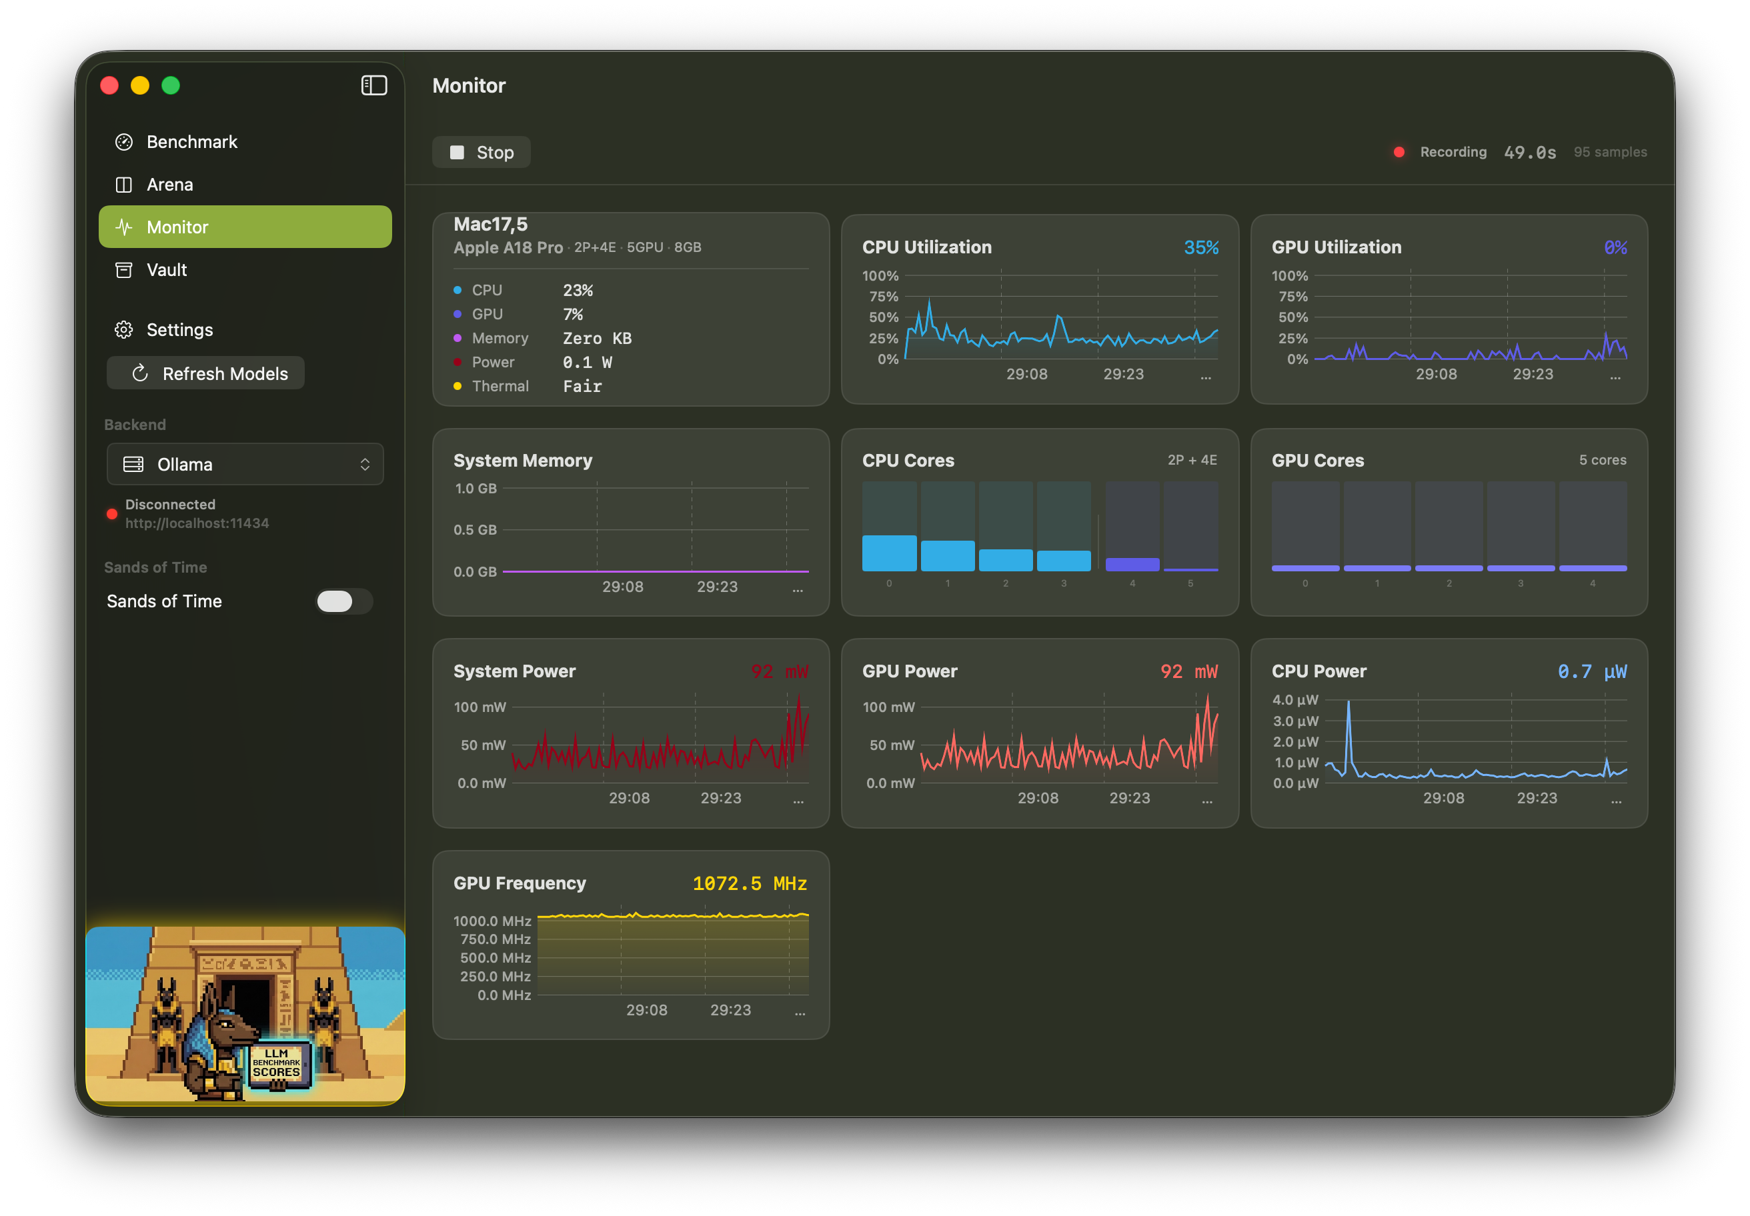
Task: Open the Ollama backend dropdown
Action: pyautogui.click(x=245, y=464)
